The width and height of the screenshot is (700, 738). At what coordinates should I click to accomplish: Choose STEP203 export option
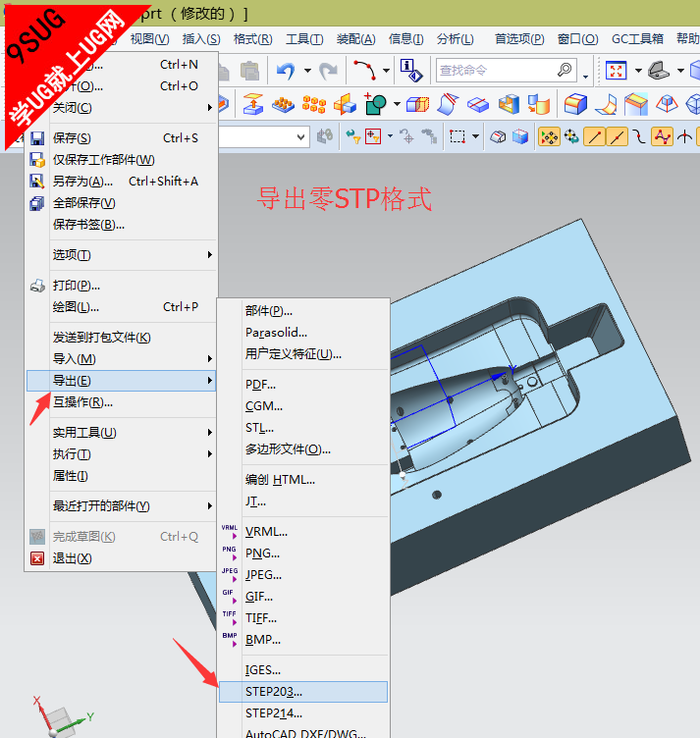pos(303,692)
